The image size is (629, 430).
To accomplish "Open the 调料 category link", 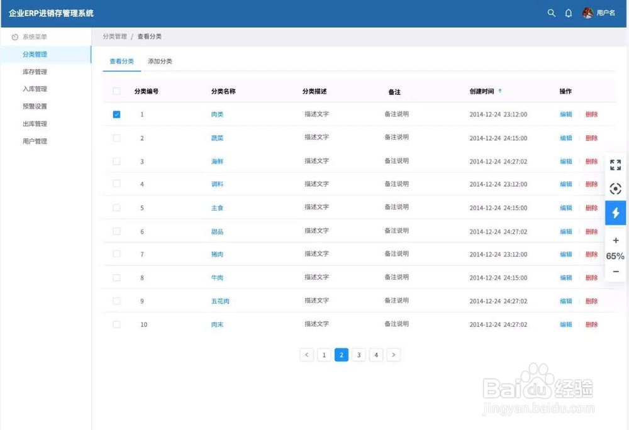I will coord(217,184).
